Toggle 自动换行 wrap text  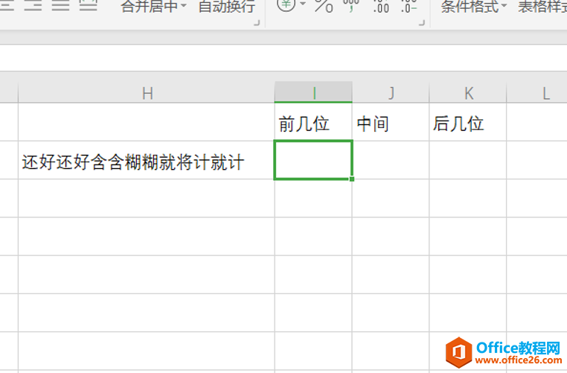[x=227, y=7]
